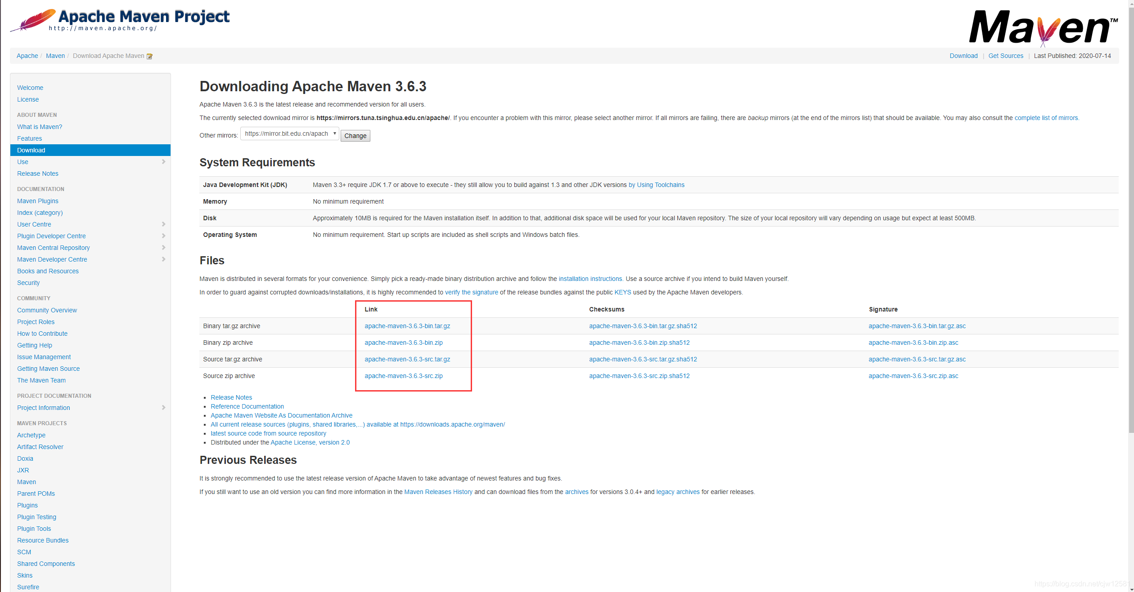This screenshot has height=592, width=1134.
Task: Open The Maven Team sidebar link
Action: [x=41, y=380]
